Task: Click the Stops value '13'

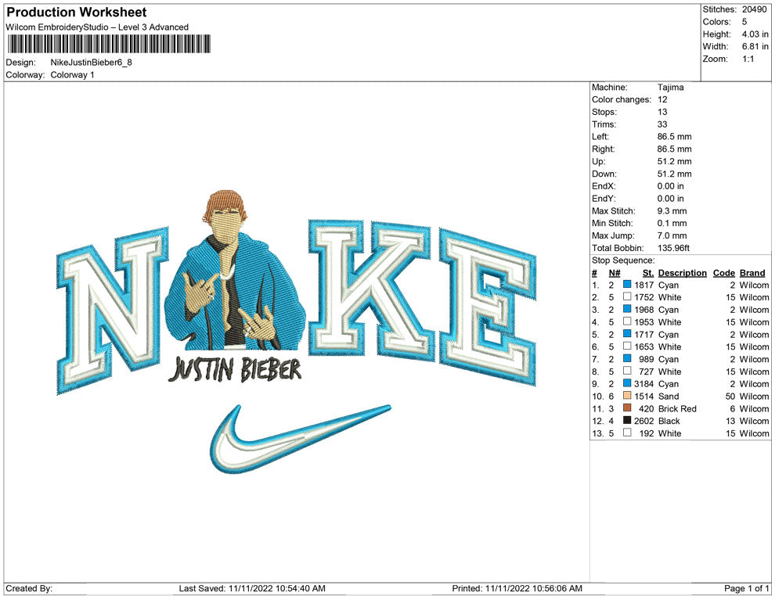Action: [662, 112]
